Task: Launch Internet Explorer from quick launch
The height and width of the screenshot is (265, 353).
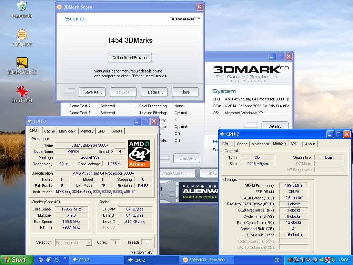Action: click(57, 260)
